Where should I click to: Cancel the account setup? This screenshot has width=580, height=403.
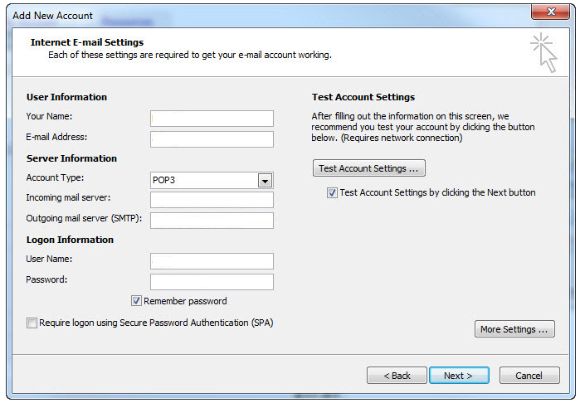click(529, 376)
